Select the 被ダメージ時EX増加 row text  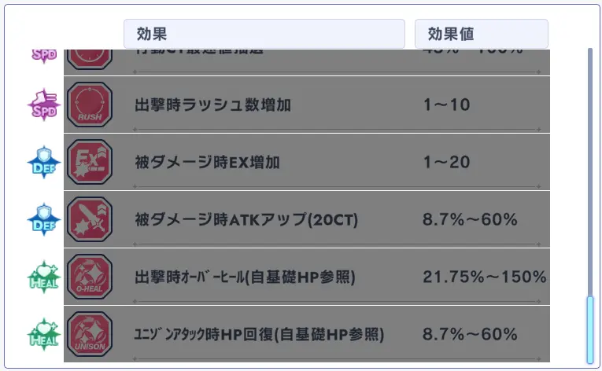tap(207, 162)
